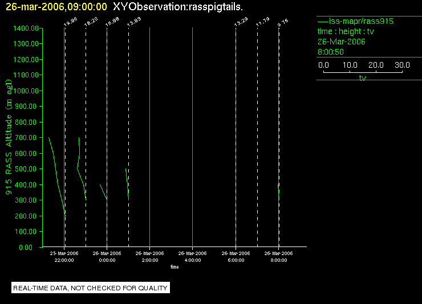Click the 13.29 profile label at top
The width and height of the screenshot is (422, 304).
(x=241, y=22)
